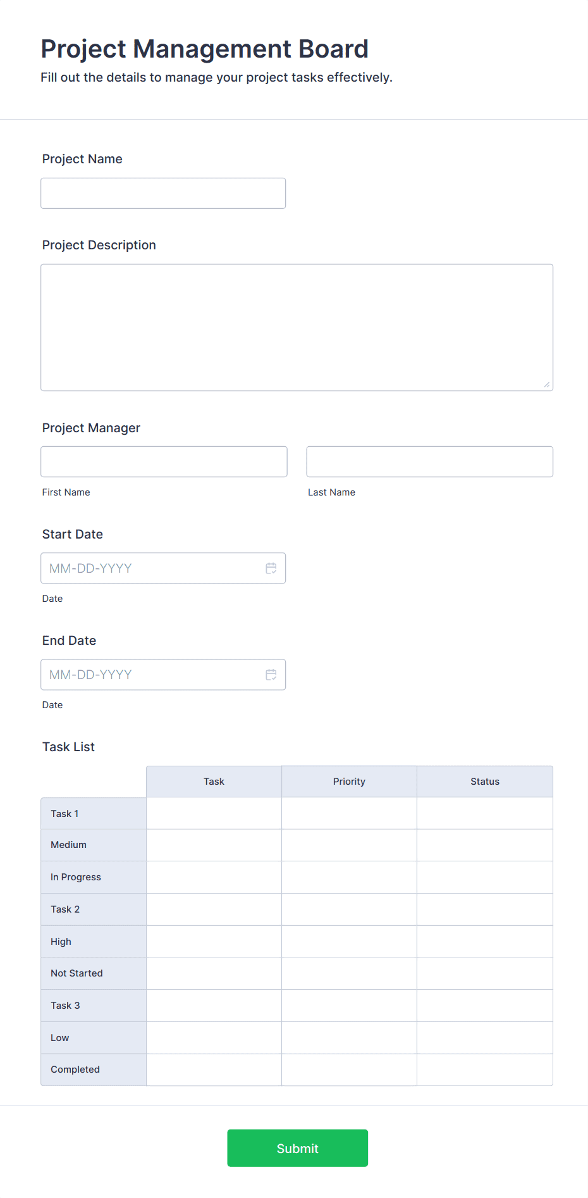Click inside the Project Description text area
Screen dimensions: 588x1198
coord(297,327)
